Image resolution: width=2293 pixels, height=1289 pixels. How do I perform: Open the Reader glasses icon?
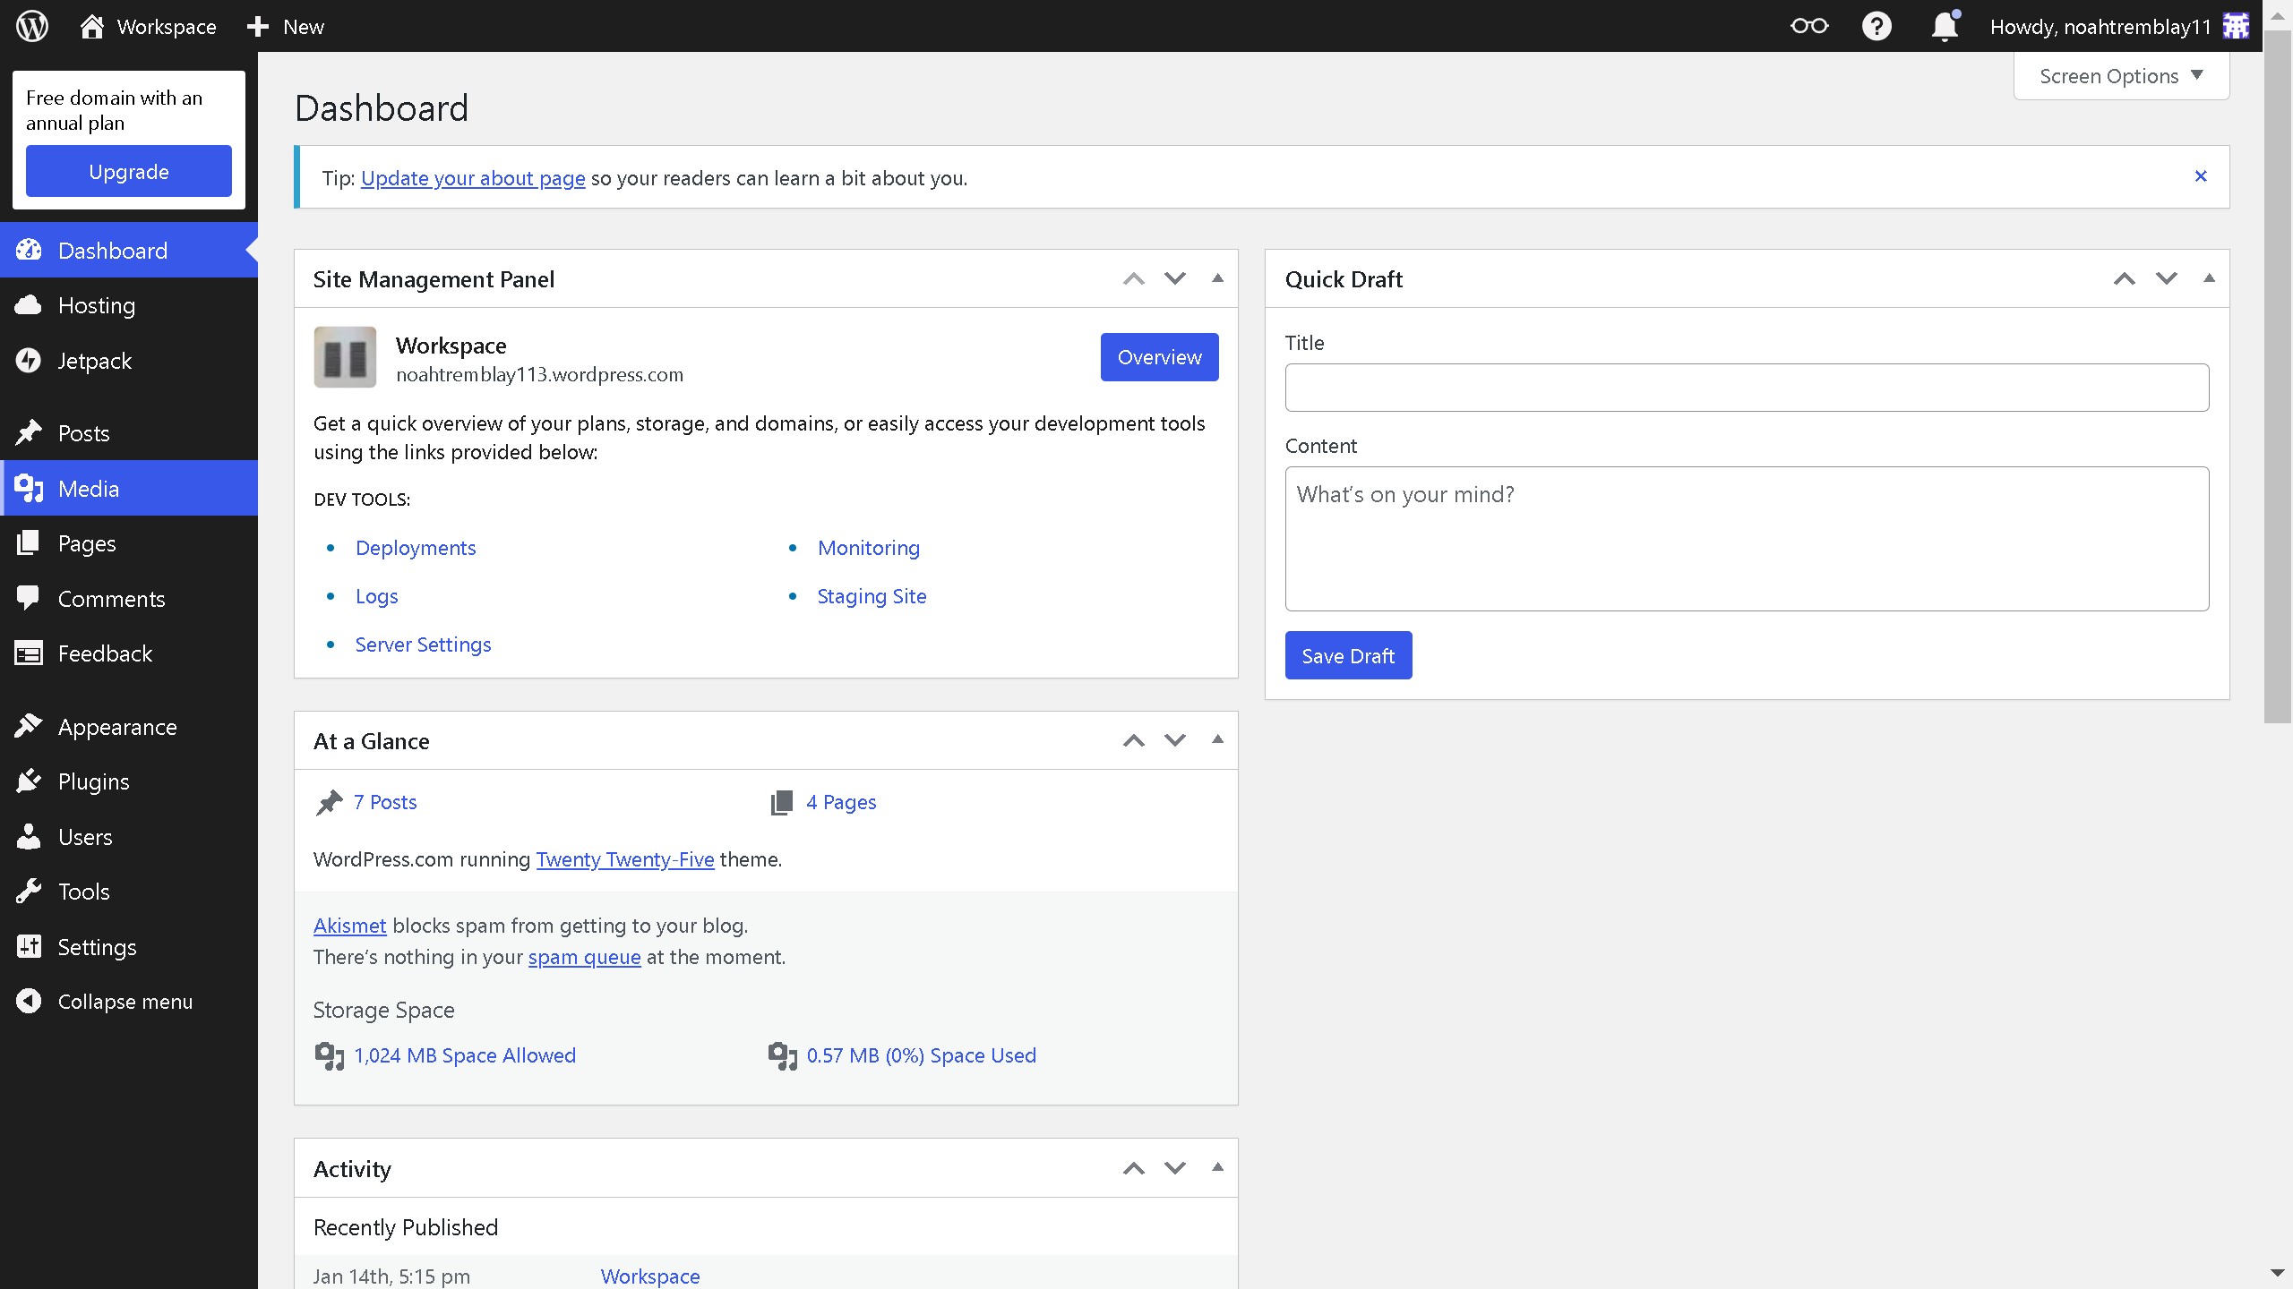[x=1808, y=26]
